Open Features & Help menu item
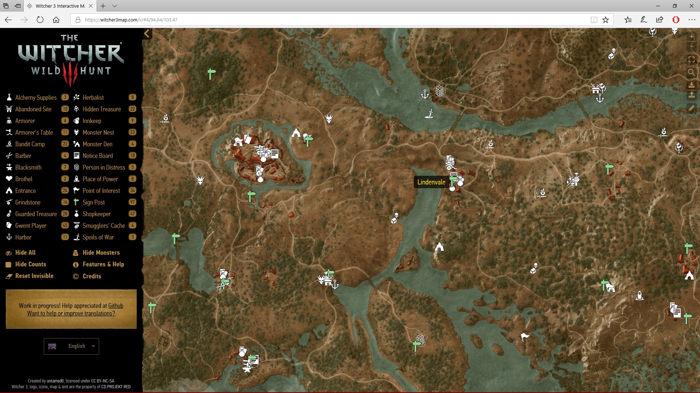 coord(103,264)
